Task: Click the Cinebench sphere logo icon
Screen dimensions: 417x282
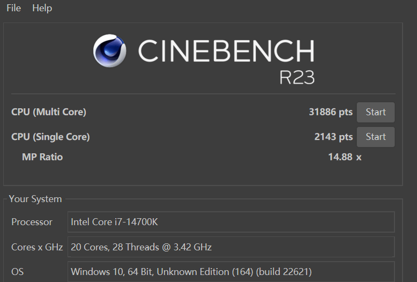Action: [x=109, y=51]
